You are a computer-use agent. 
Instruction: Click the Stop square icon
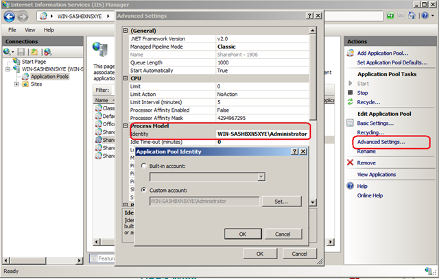pyautogui.click(x=351, y=93)
